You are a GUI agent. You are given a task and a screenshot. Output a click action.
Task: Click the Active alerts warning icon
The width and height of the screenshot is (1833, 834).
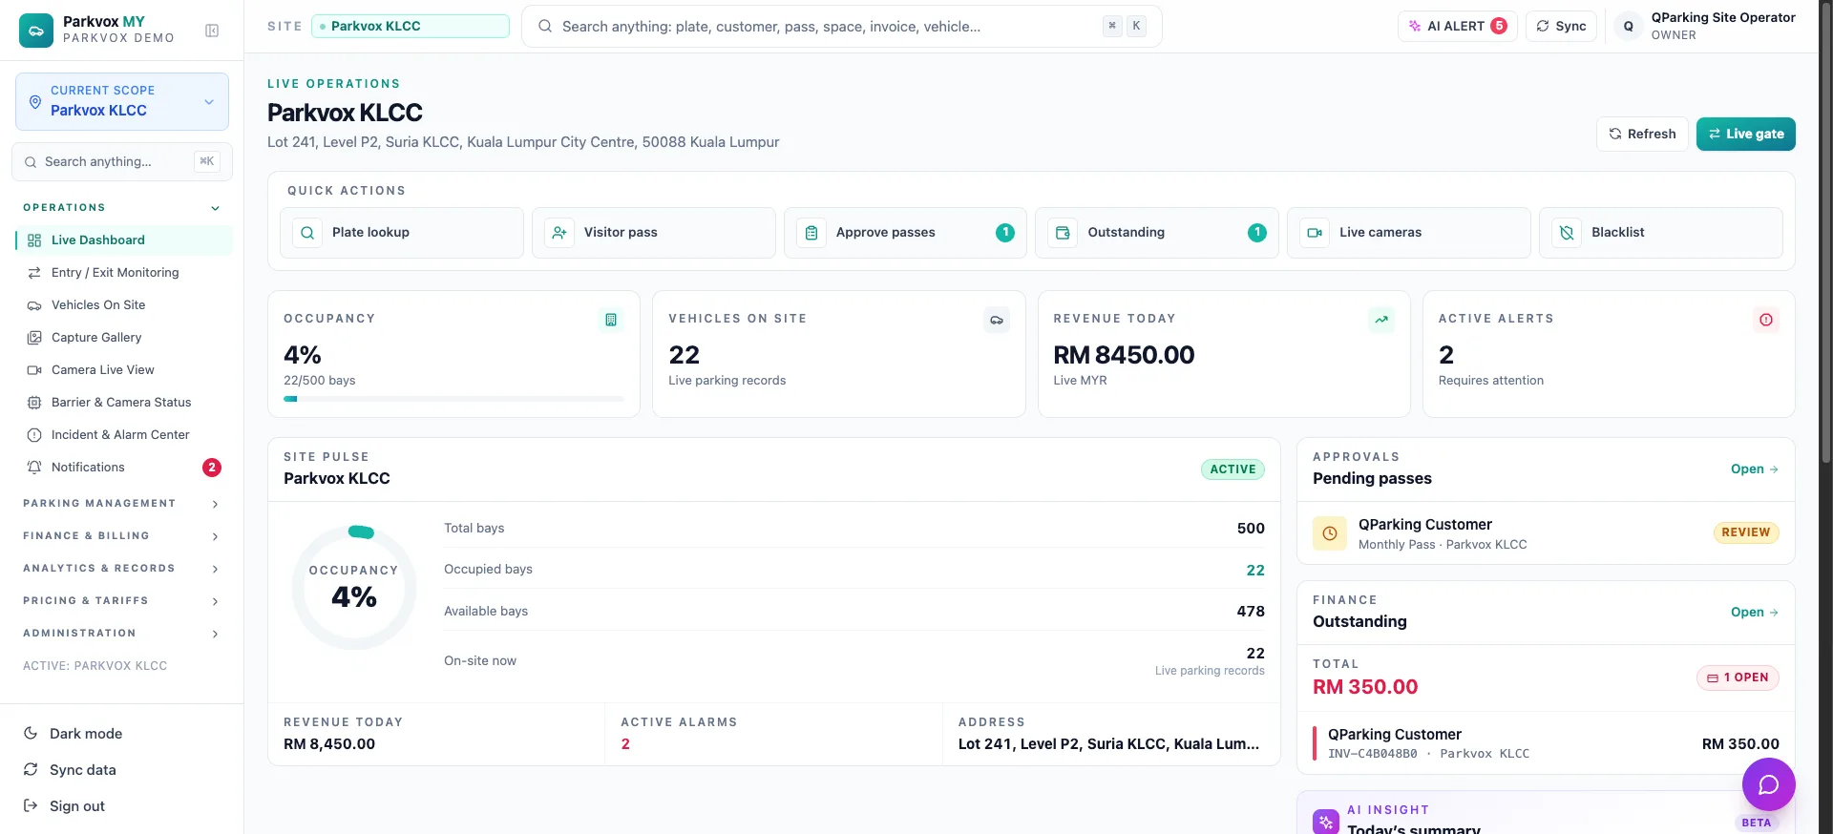pyautogui.click(x=1766, y=321)
